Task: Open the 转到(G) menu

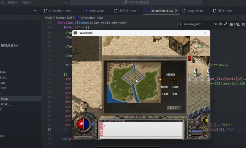Action: point(27,2)
